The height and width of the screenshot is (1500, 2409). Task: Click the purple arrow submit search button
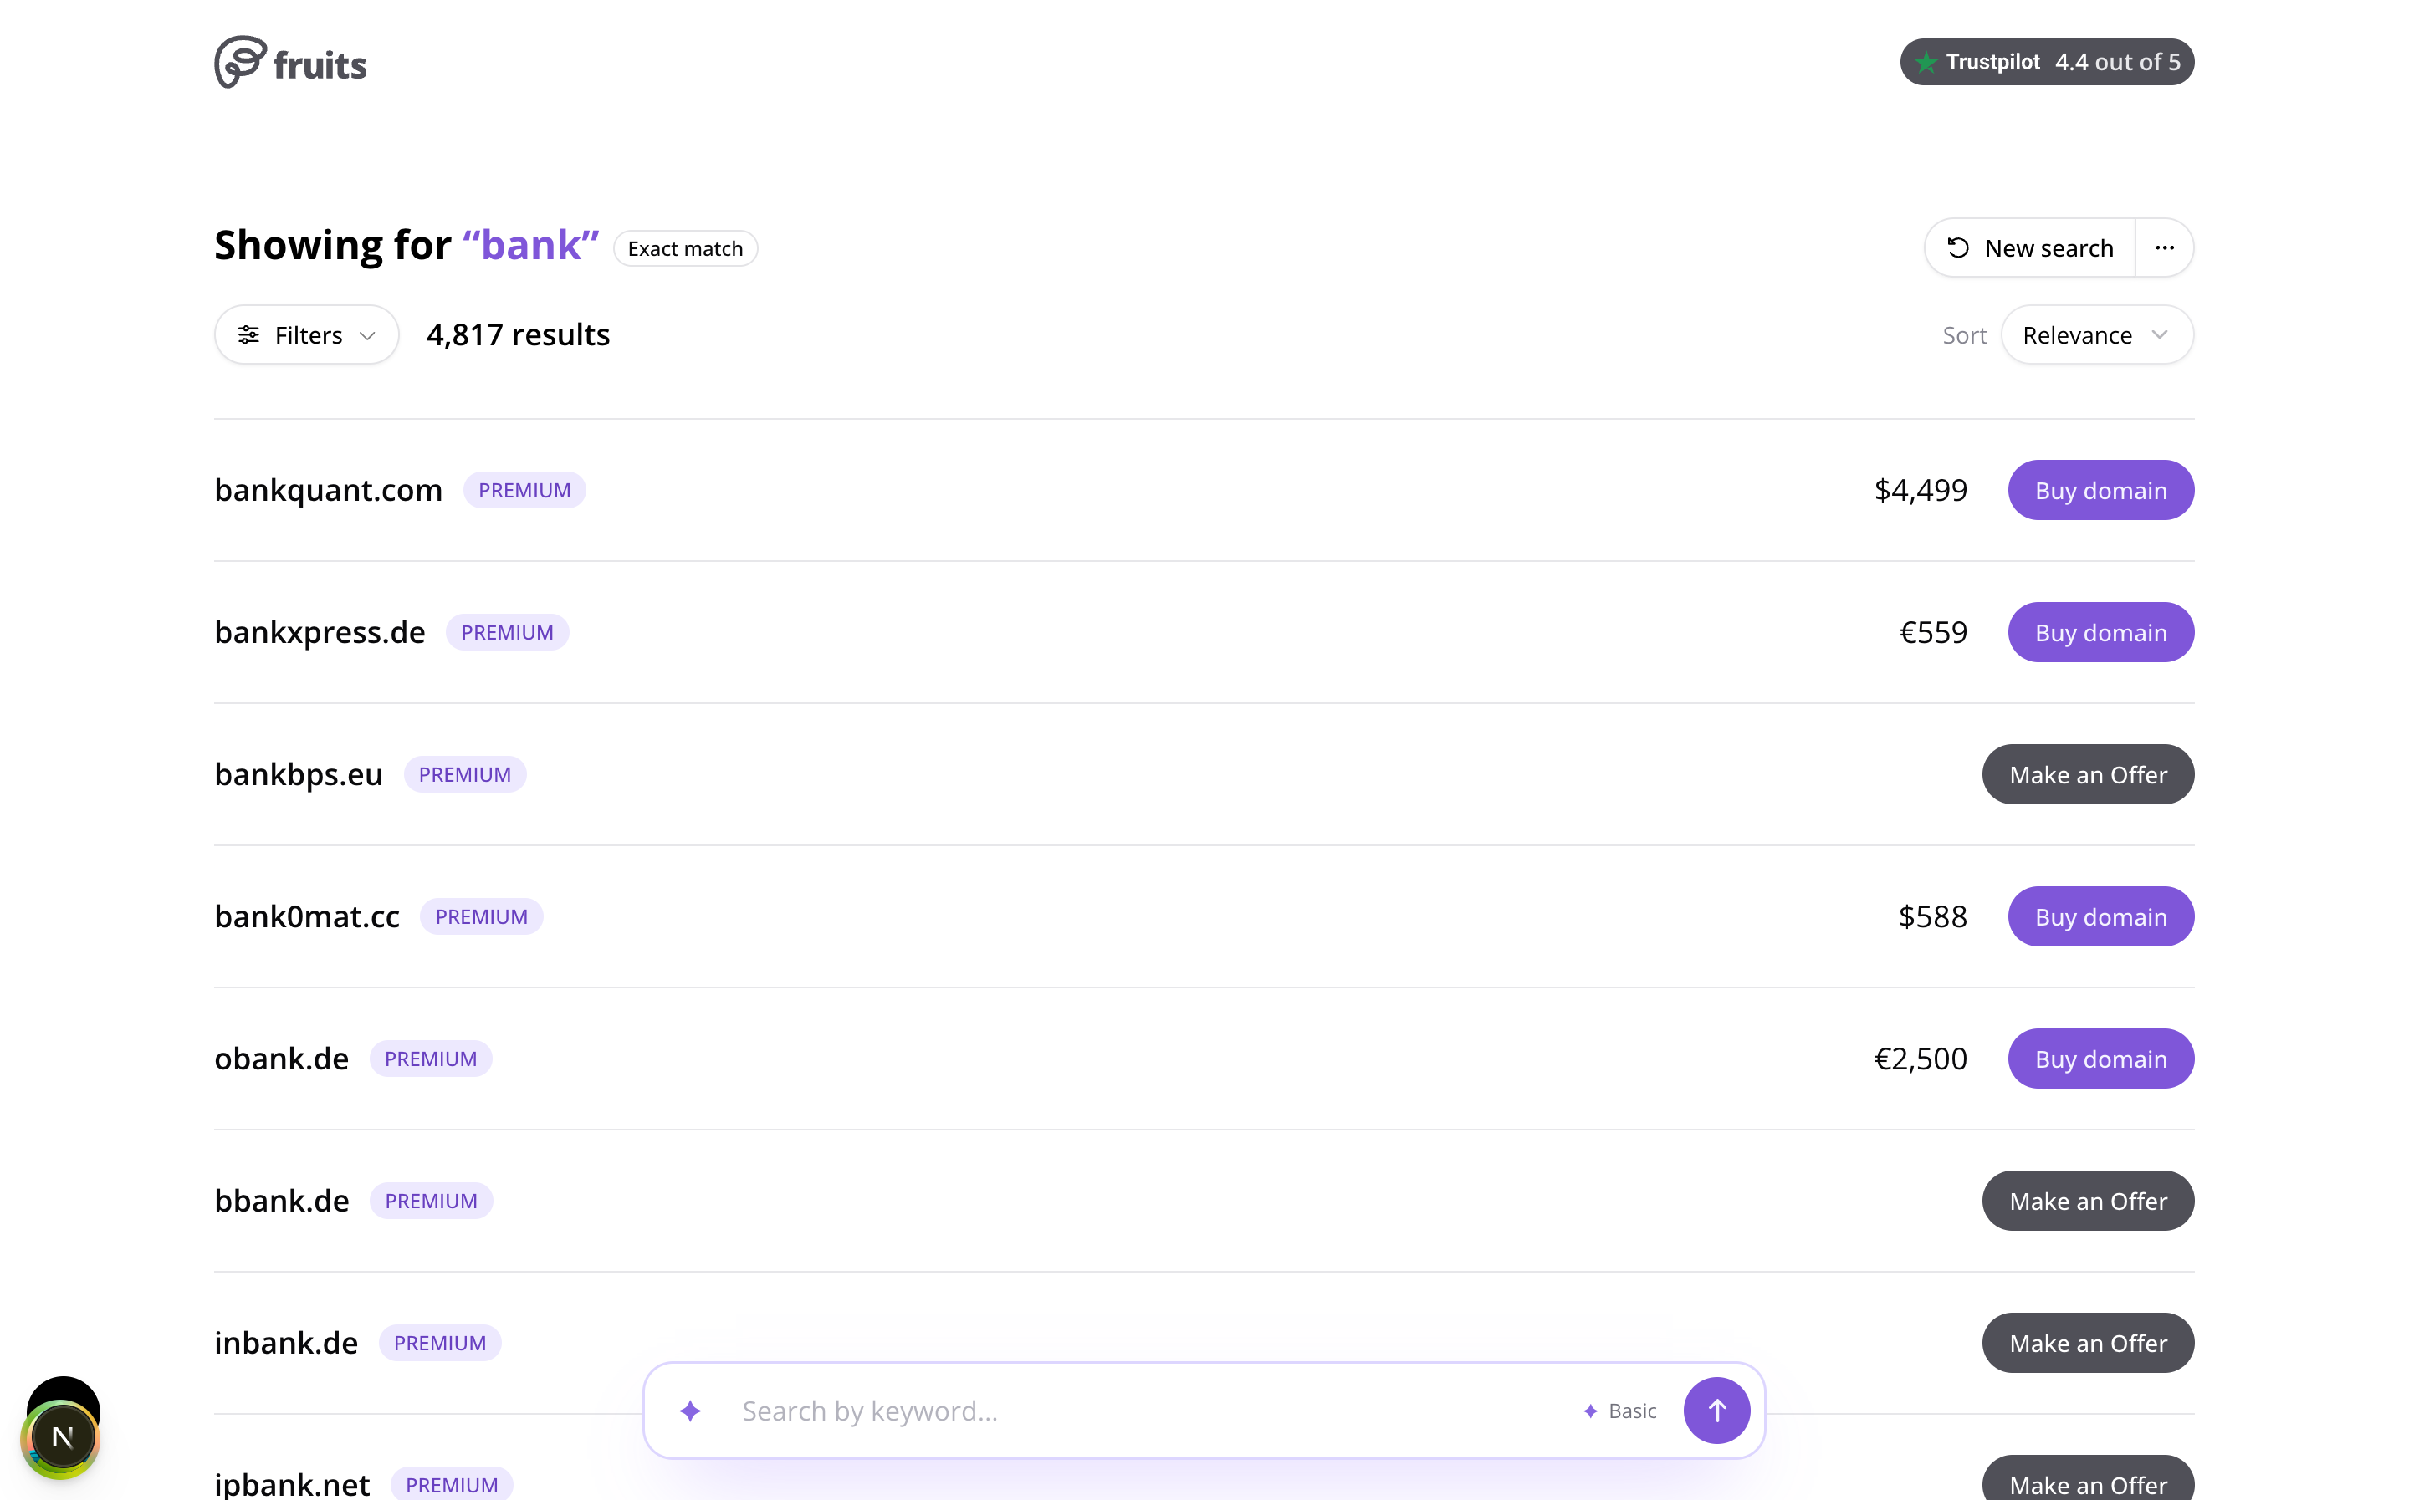tap(1716, 1410)
